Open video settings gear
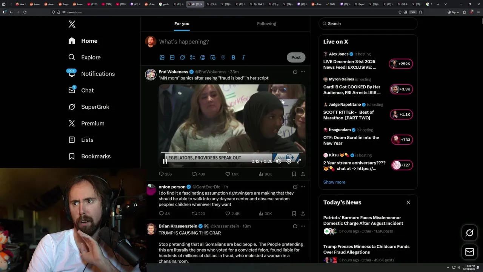Screen dimensions: 483x272 (289, 161)
